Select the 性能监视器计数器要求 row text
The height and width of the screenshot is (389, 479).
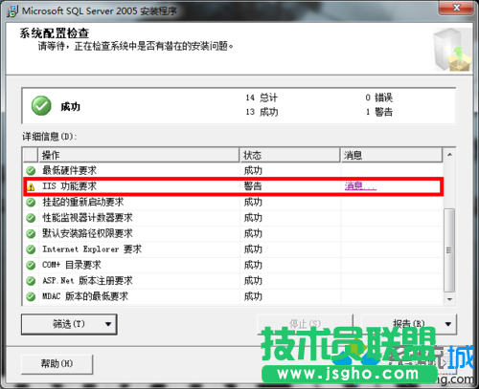[87, 218]
